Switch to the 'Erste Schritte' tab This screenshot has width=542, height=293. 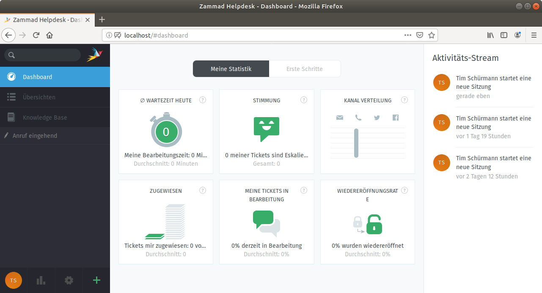tap(305, 69)
